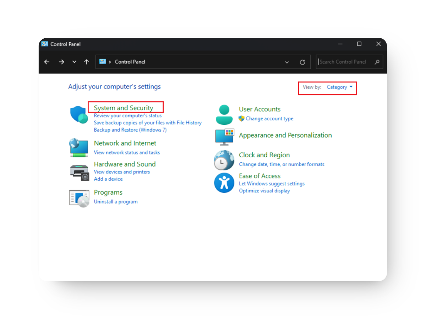Click the Network and Internet globe icon
The height and width of the screenshot is (319, 426).
pyautogui.click(x=79, y=147)
